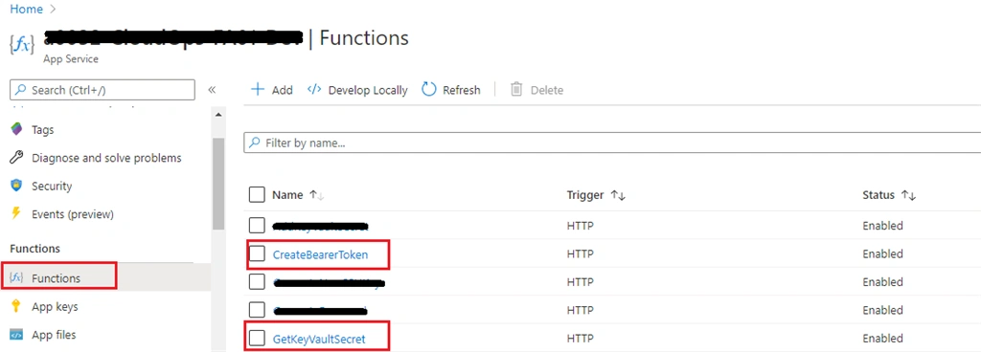Check the CreateBearerToken row checkbox

tap(257, 253)
